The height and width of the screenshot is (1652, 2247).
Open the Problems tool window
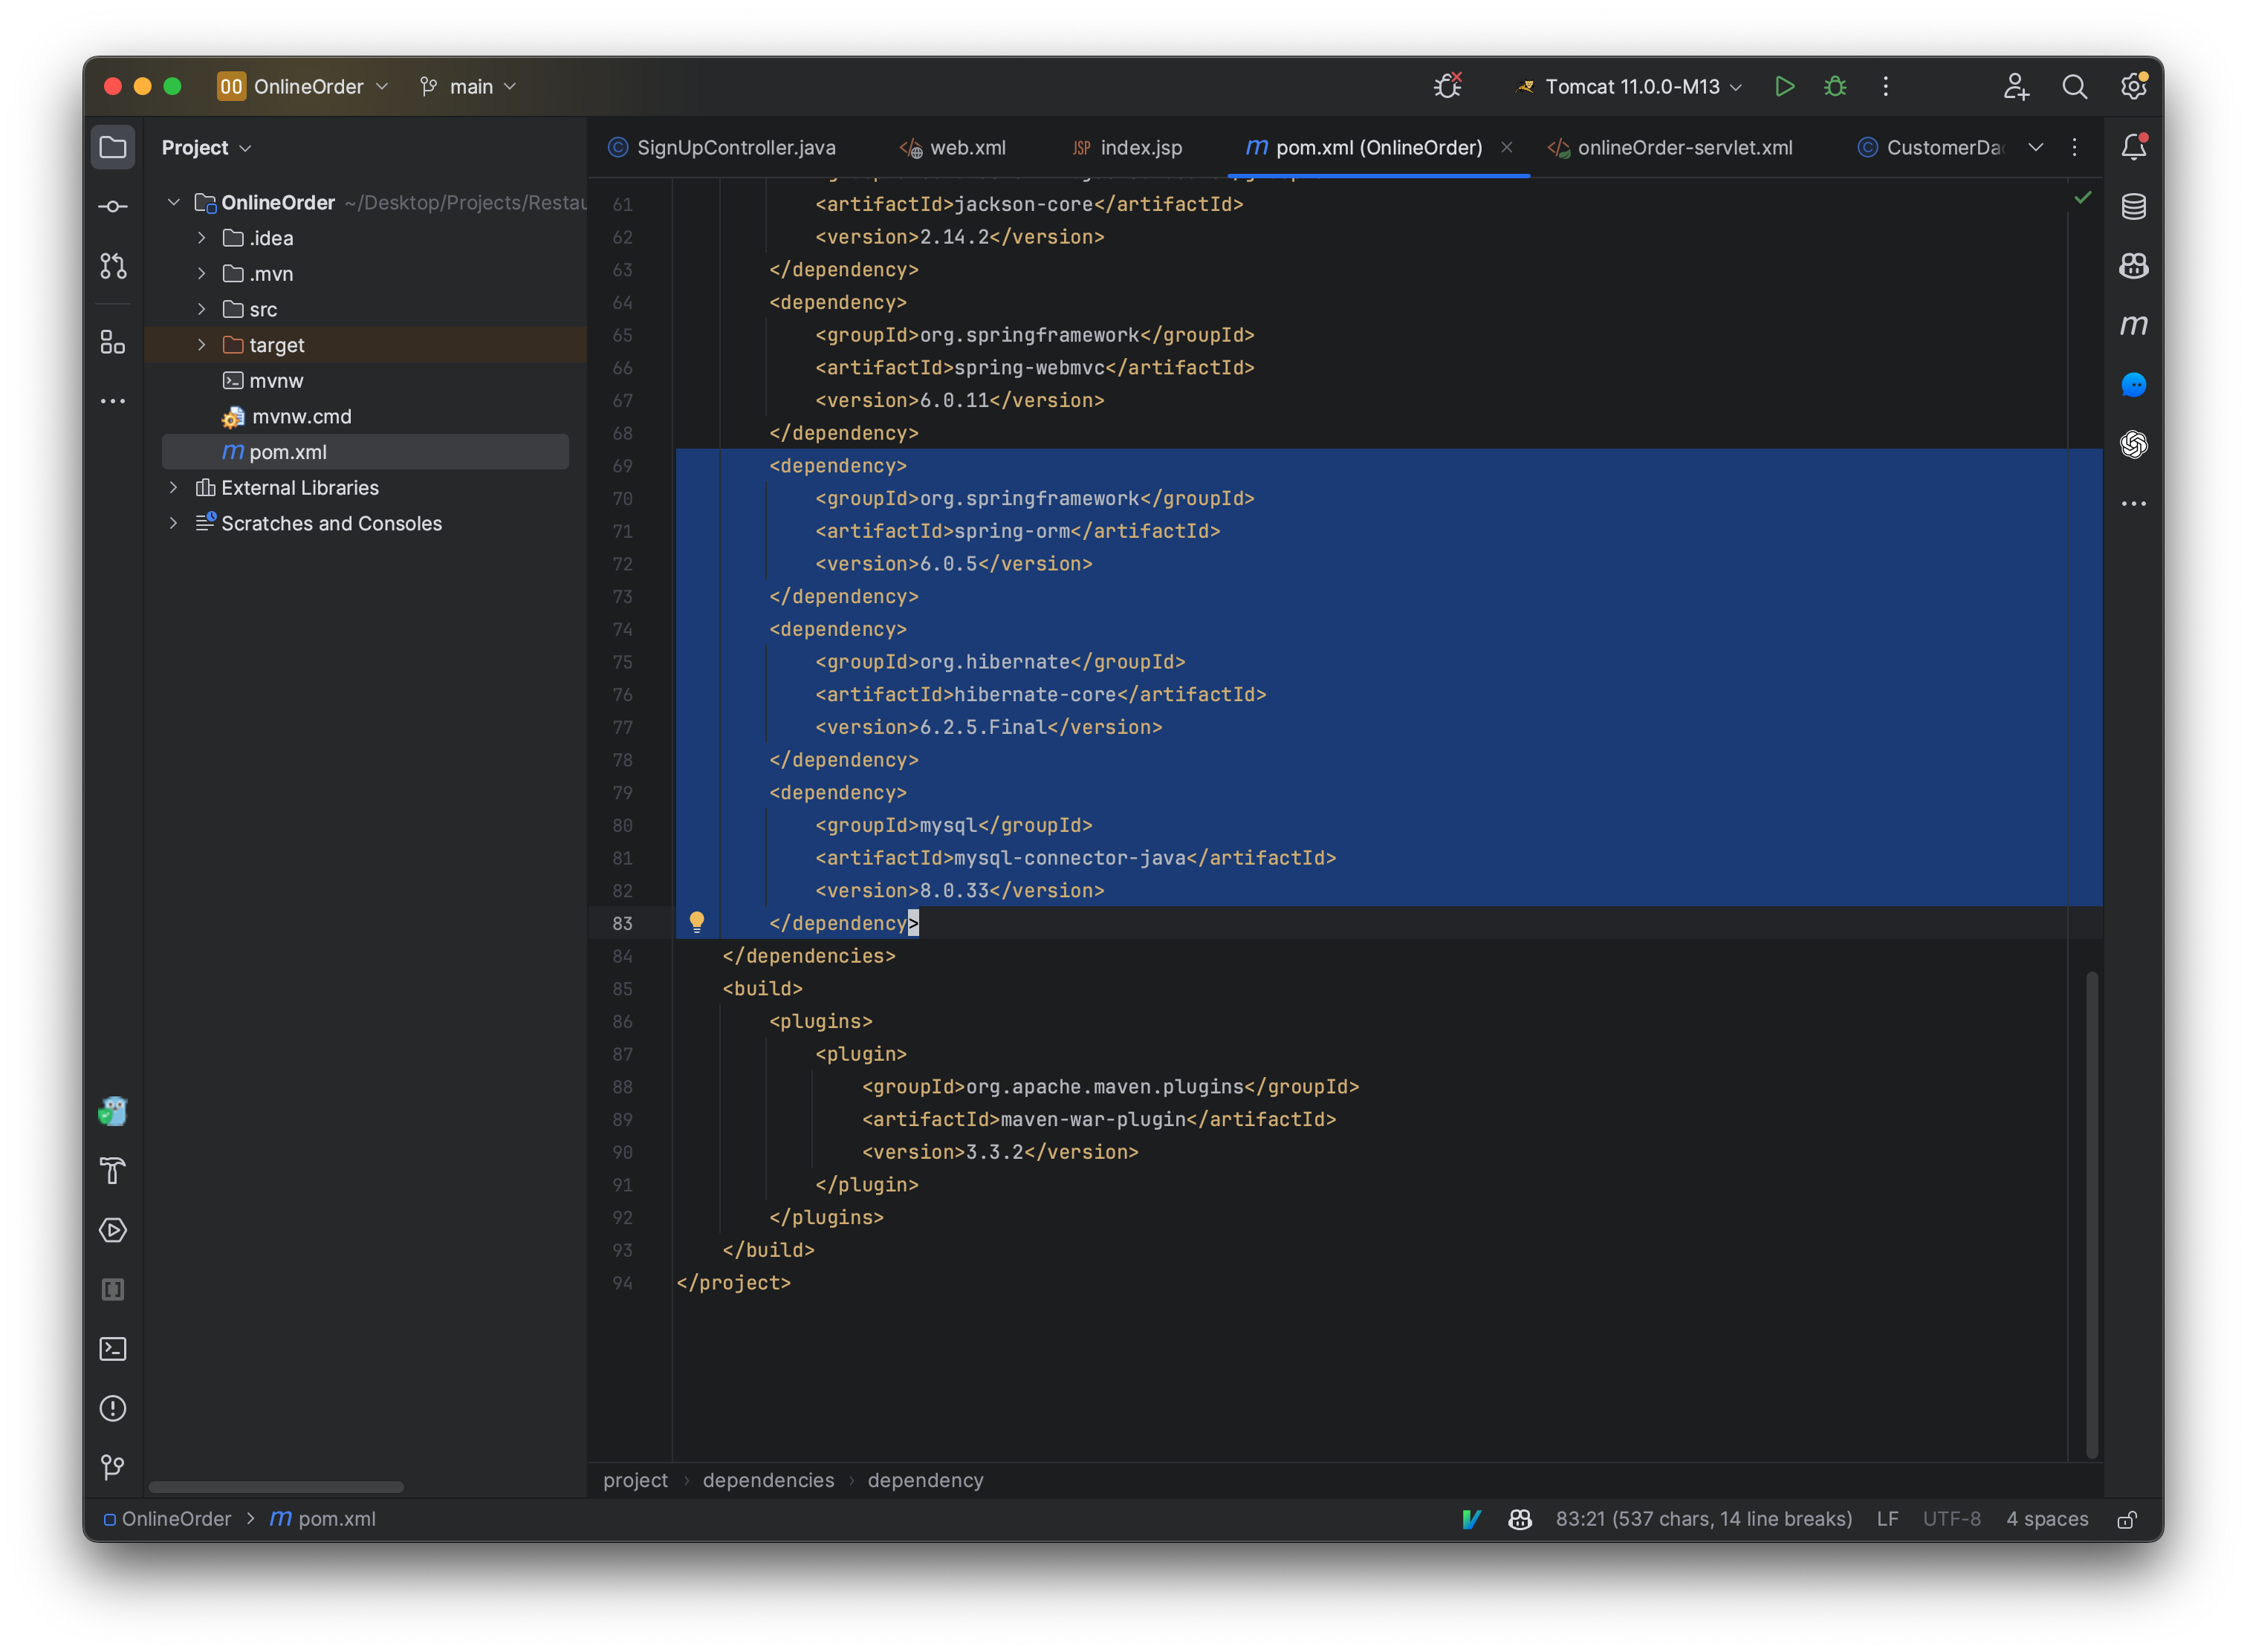[x=112, y=1408]
